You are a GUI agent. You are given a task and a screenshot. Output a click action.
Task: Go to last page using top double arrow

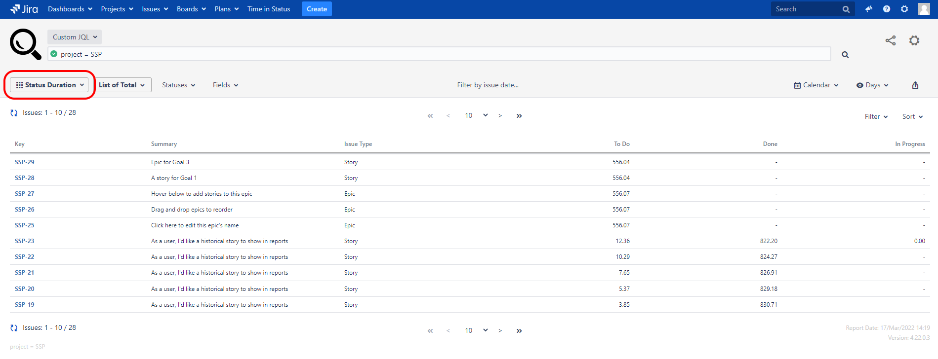point(519,116)
